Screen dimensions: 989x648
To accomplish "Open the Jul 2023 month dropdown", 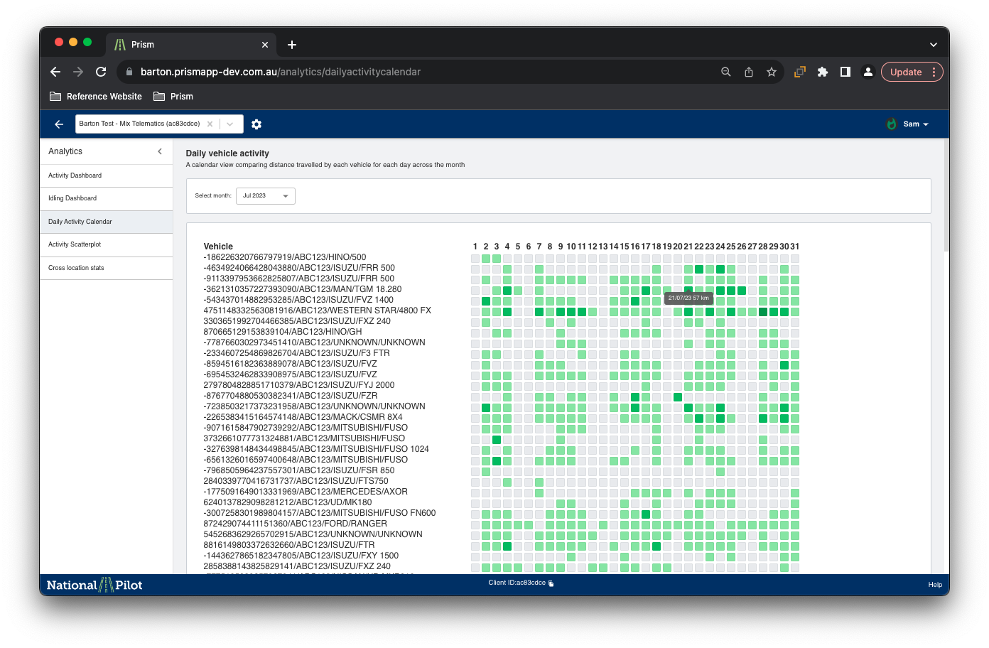I will pos(265,196).
